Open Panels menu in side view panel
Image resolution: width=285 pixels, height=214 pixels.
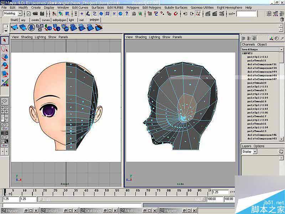[177, 37]
